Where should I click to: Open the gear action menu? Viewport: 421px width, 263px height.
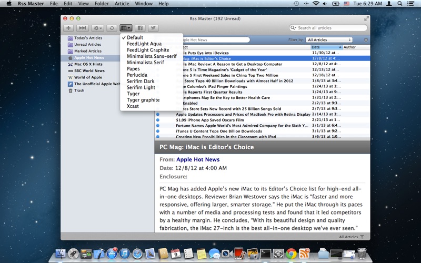pyautogui.click(x=97, y=28)
